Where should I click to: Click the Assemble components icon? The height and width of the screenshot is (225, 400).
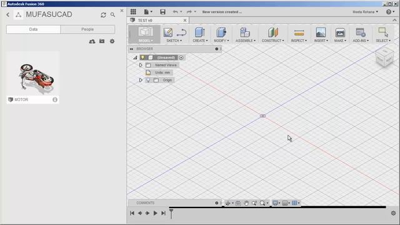point(245,32)
